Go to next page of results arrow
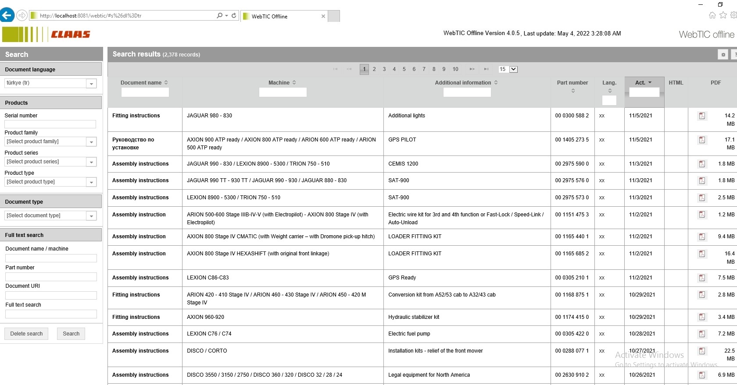The image size is (737, 385). 472,69
